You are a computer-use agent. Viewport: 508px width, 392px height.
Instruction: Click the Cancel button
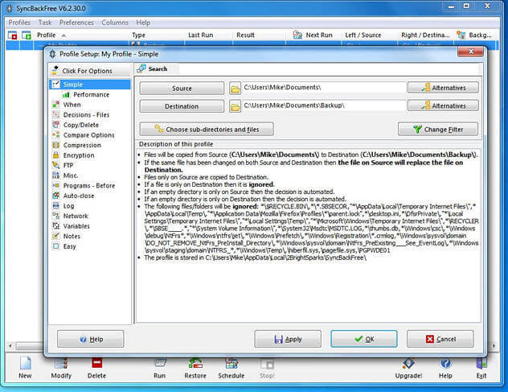coord(440,339)
